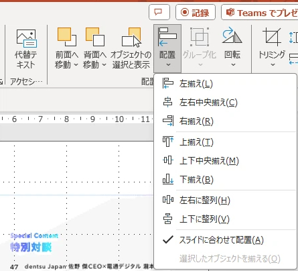
Task: Click the height size icon beside トリミング
Action: [x=293, y=38]
